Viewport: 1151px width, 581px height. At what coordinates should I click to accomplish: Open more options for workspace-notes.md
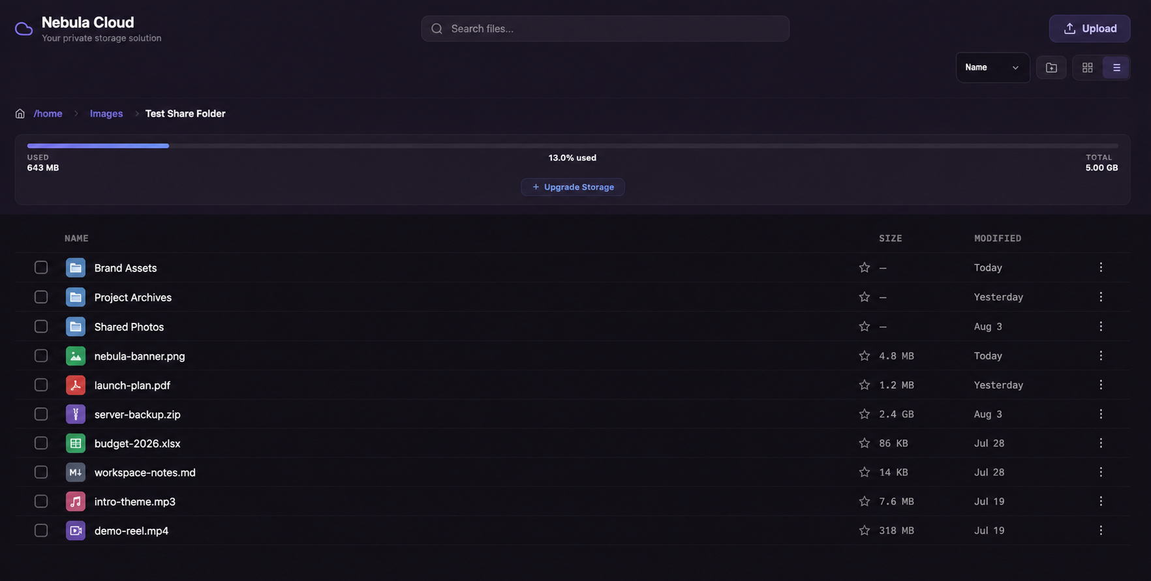(1101, 471)
